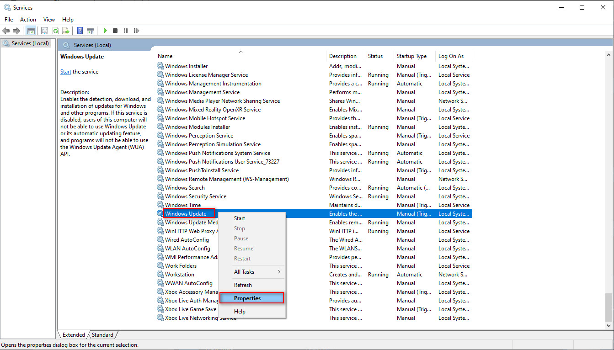614x350 pixels.
Task: Select Windows Mobile Hotspot Service row
Action: (x=314, y=118)
